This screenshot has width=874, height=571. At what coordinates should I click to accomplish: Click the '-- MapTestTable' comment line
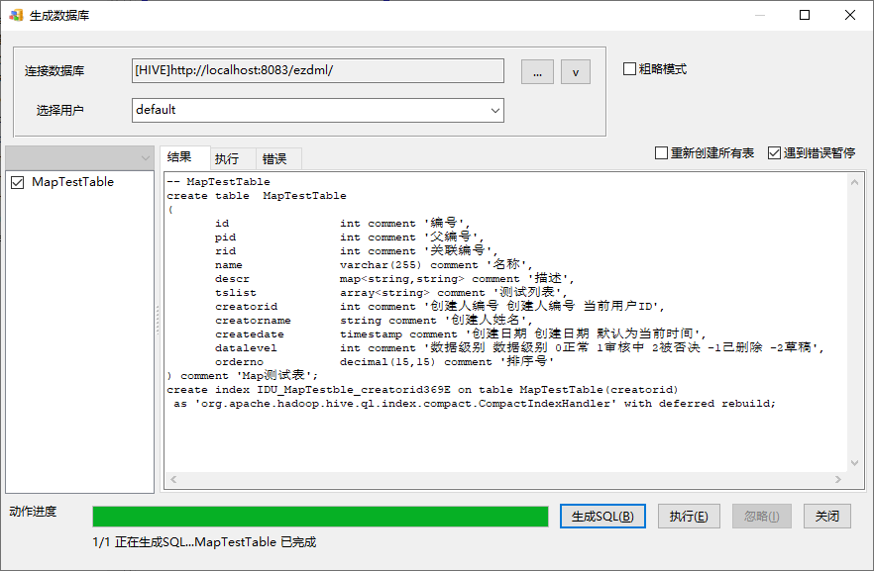pos(218,182)
